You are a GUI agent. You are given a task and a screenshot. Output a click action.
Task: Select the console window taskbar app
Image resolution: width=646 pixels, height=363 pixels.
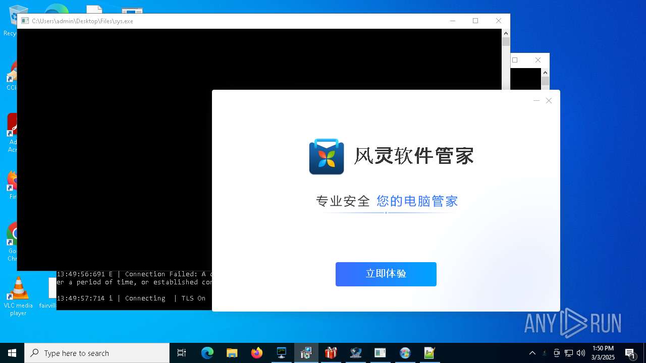[381, 353]
